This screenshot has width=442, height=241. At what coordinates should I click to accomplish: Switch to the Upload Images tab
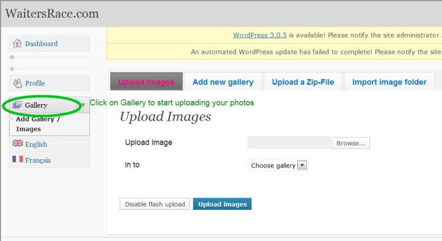click(x=146, y=82)
